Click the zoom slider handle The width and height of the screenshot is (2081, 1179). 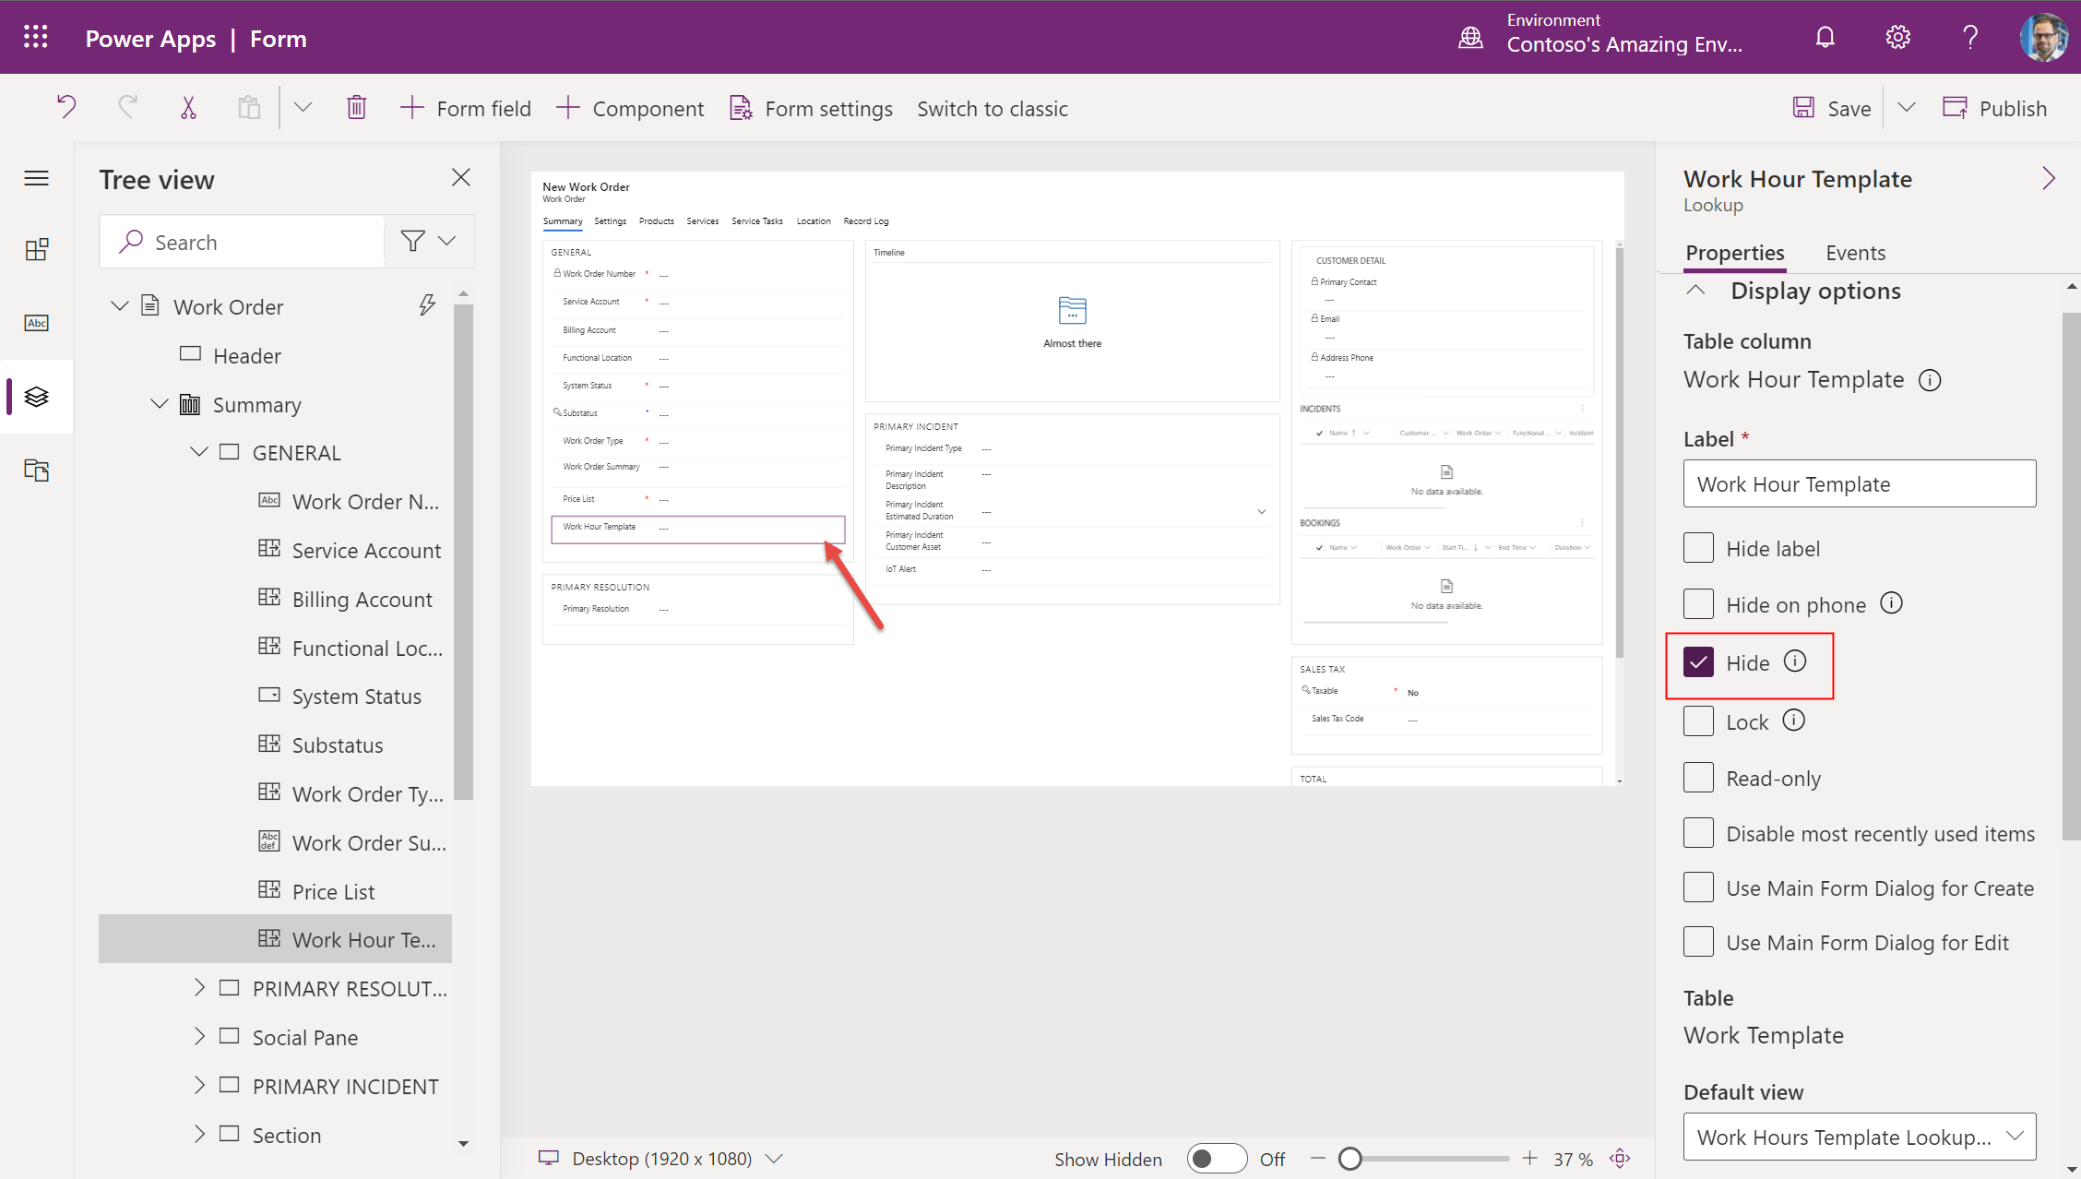click(1350, 1159)
